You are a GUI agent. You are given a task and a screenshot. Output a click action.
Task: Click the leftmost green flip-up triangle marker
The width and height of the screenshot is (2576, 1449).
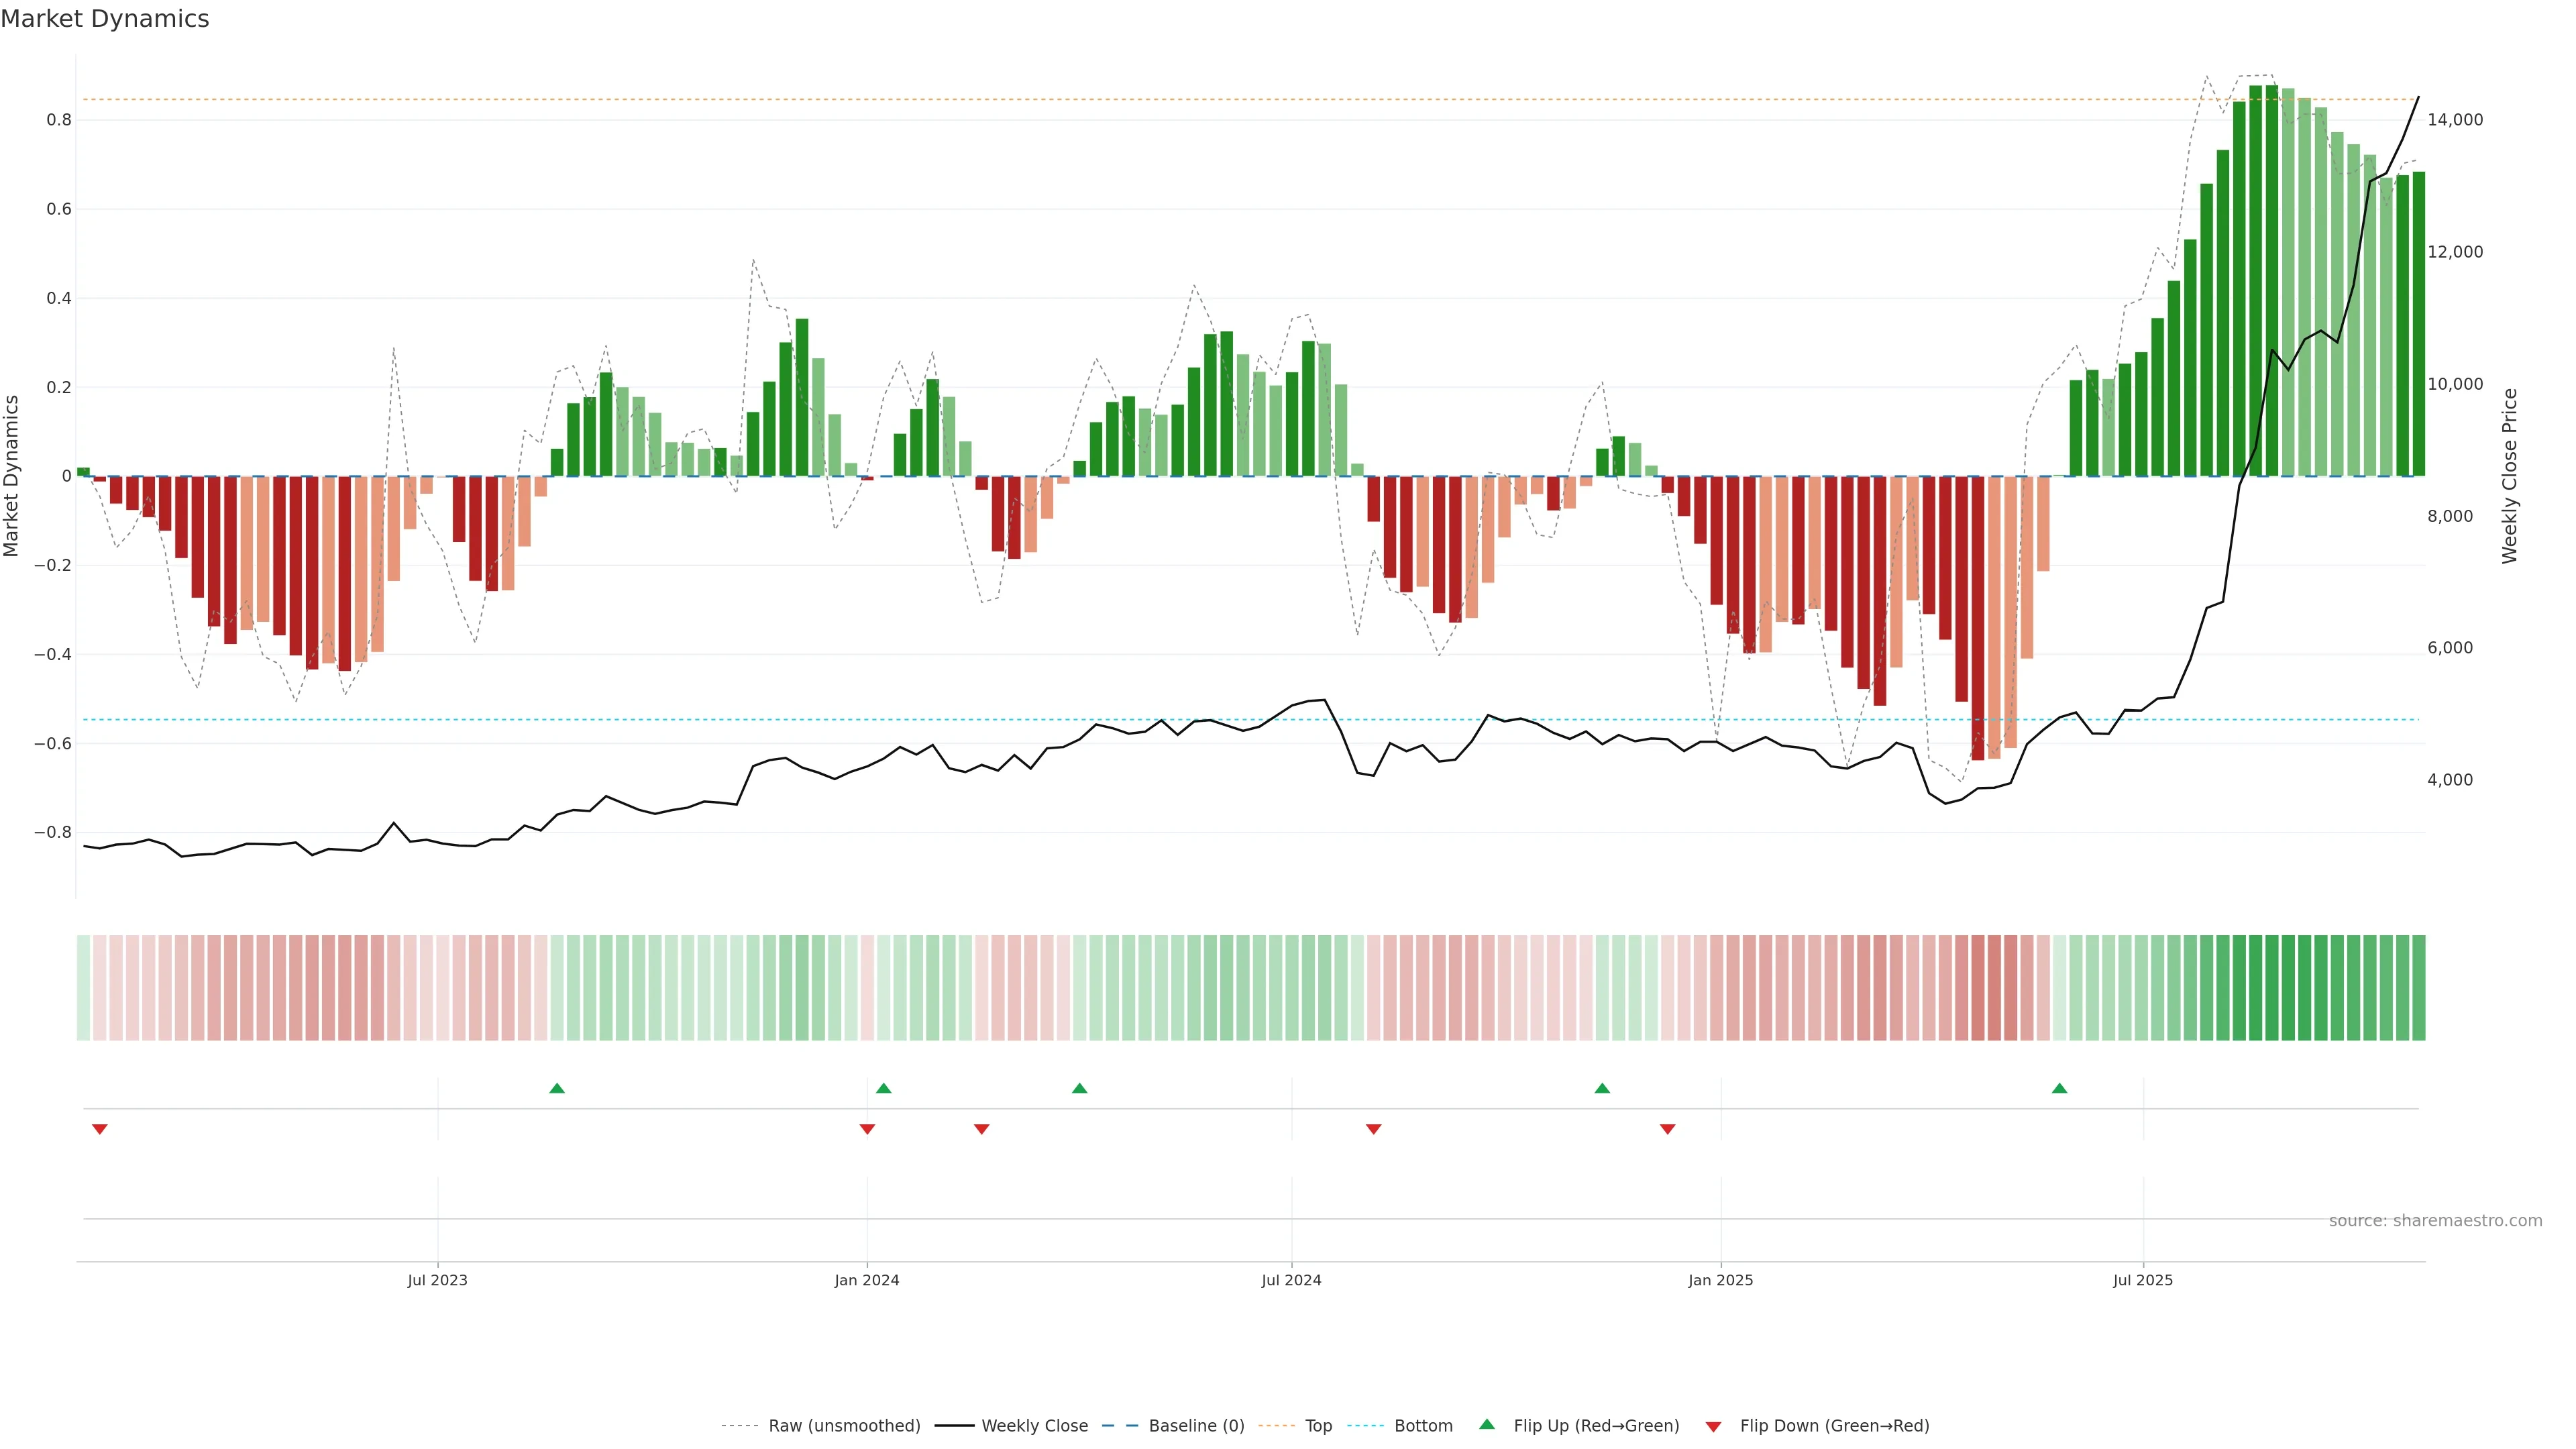(557, 1088)
